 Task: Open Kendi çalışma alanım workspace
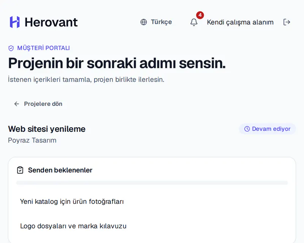tap(240, 22)
